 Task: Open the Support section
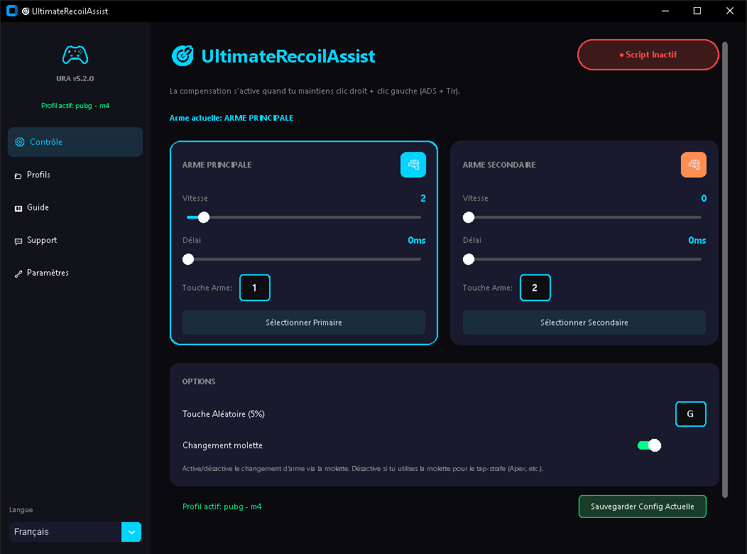75,240
